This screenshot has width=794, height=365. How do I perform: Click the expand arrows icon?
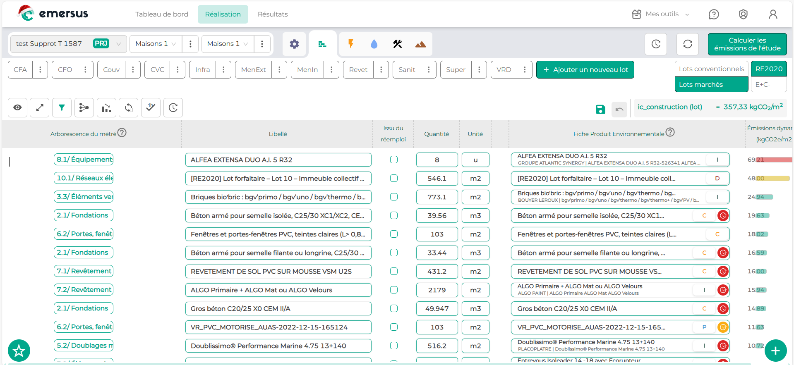(40, 108)
